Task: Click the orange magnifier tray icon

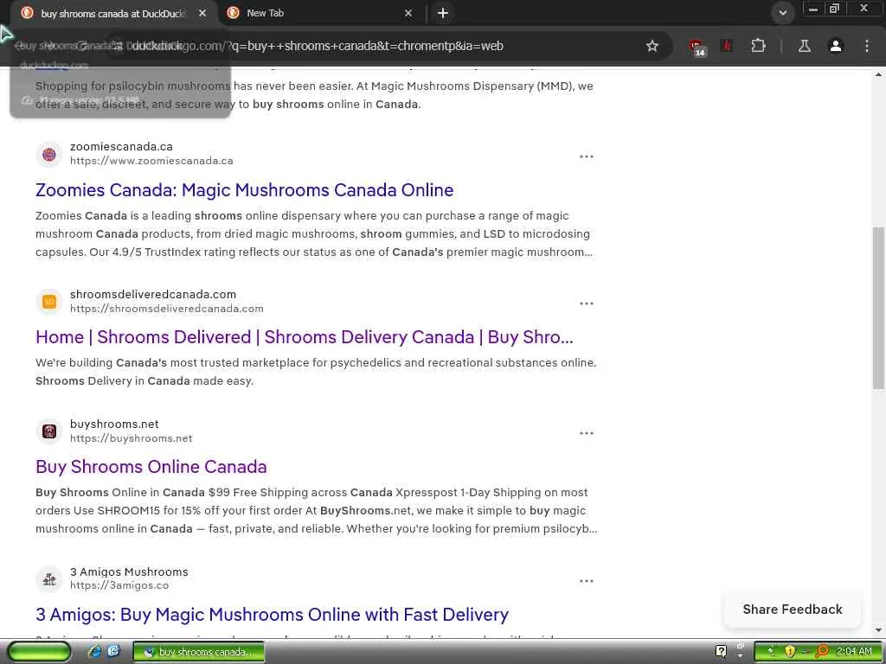Action: (822, 652)
